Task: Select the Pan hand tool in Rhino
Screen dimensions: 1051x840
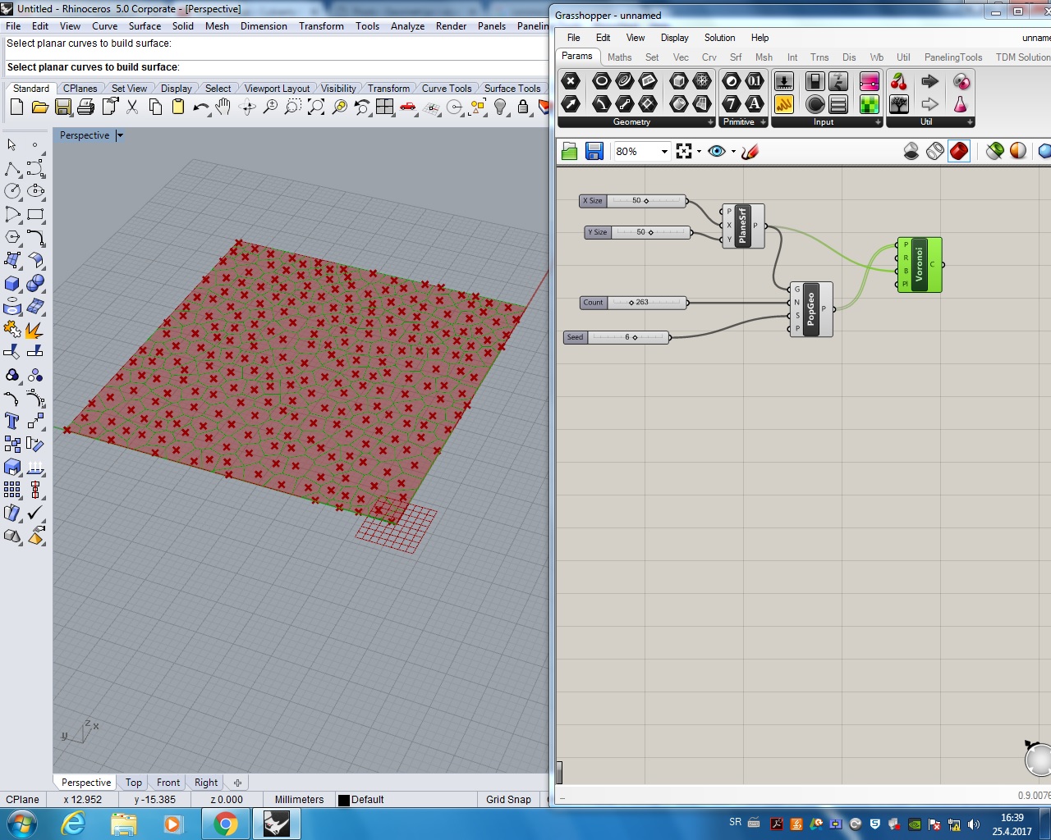Action: pyautogui.click(x=223, y=107)
